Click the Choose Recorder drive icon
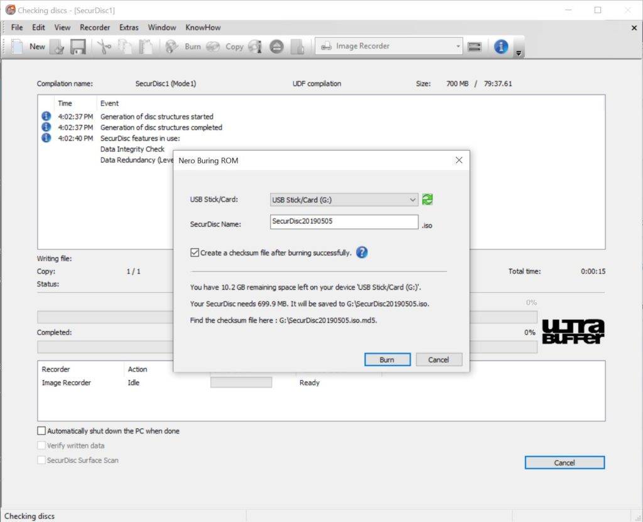 click(x=475, y=46)
